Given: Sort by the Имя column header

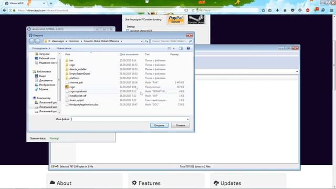Looking at the screenshot, I should tap(68, 55).
